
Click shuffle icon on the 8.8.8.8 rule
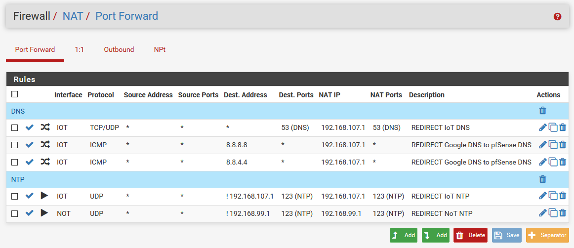pyautogui.click(x=45, y=145)
